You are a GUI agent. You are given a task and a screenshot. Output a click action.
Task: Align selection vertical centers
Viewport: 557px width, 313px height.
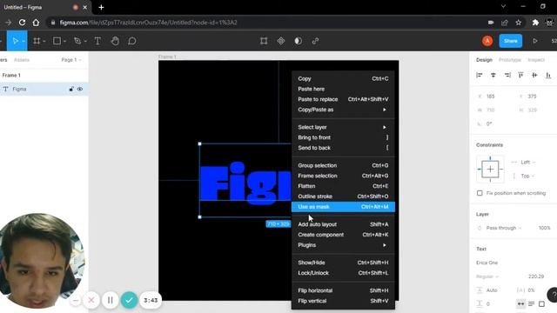click(x=534, y=75)
